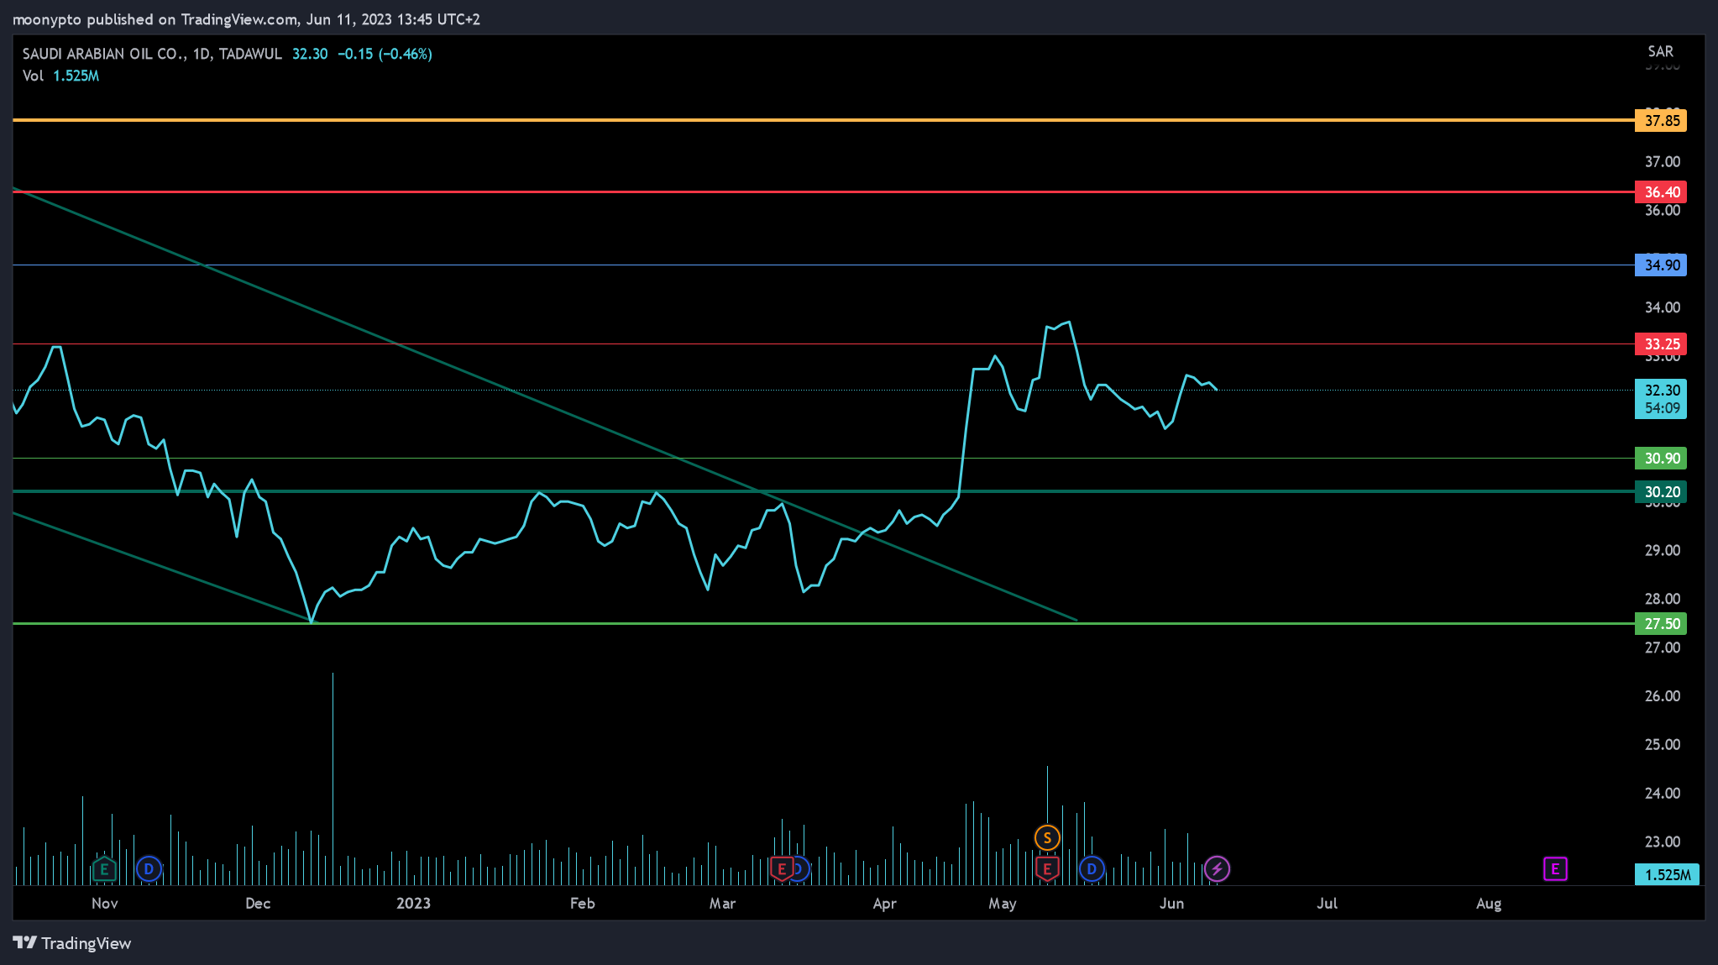Click the green 30.90 price label
Image resolution: width=1718 pixels, height=965 pixels.
pos(1661,459)
